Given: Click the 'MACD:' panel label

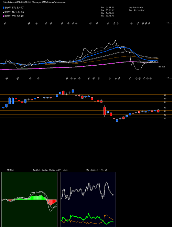Looking at the screenshot, I should (10, 170).
